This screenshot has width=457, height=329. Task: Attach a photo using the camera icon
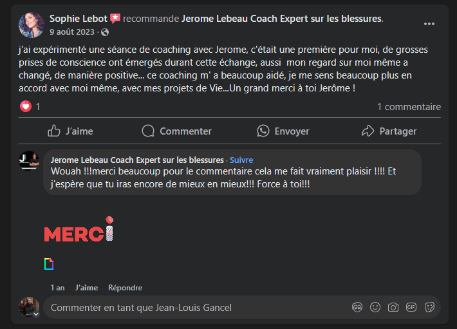(x=393, y=308)
